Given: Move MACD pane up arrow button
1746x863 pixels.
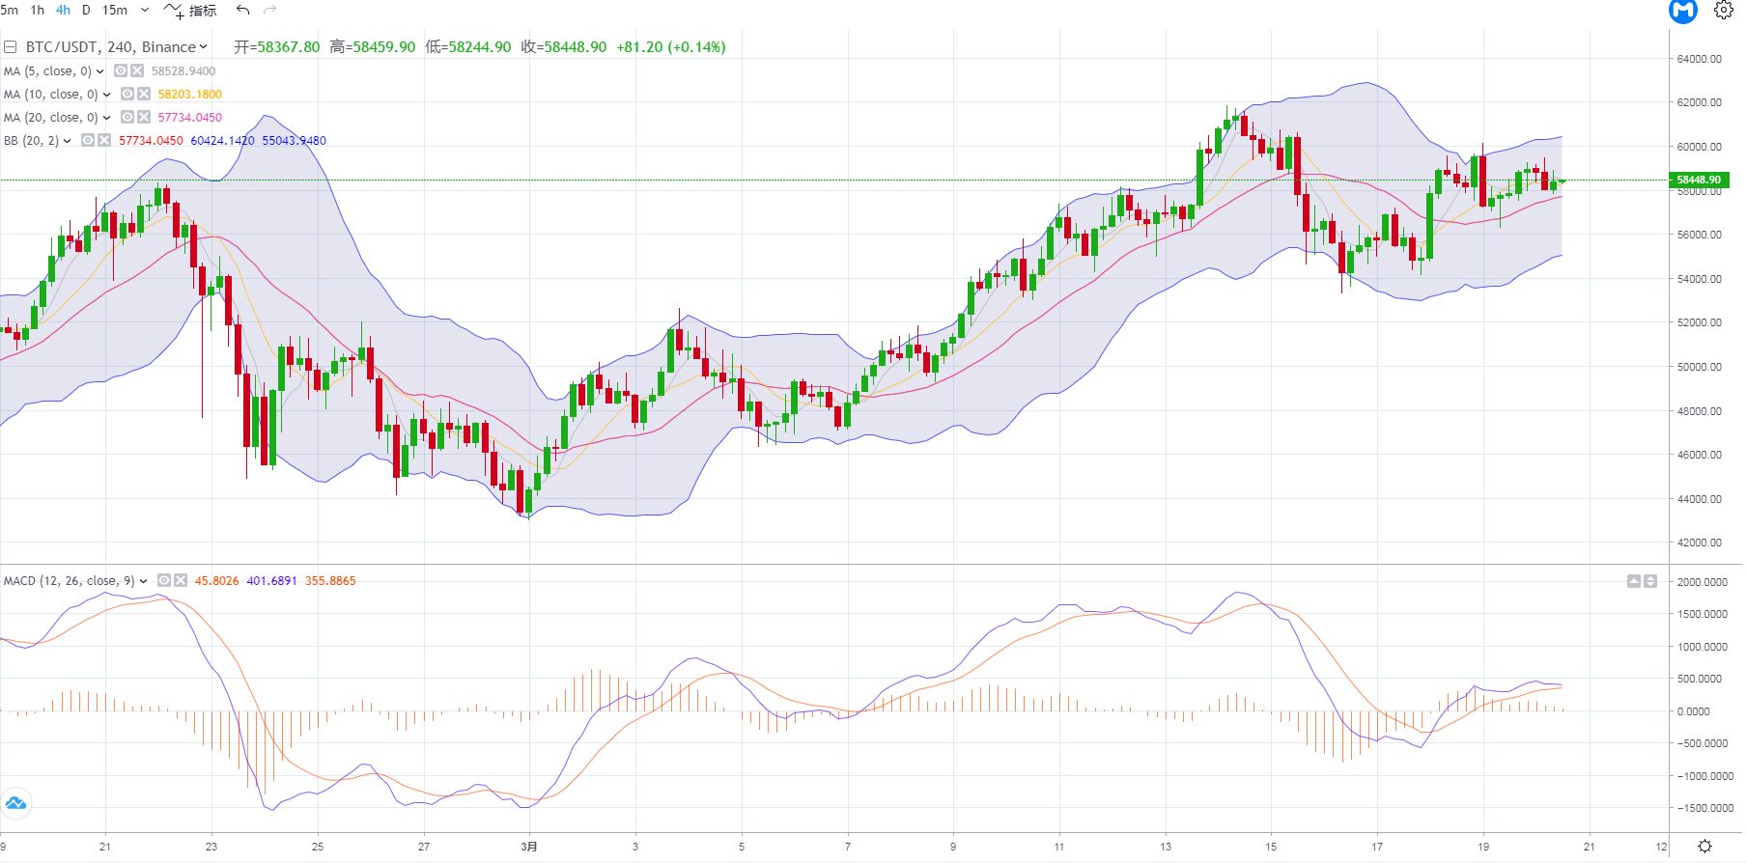Looking at the screenshot, I should [1634, 581].
